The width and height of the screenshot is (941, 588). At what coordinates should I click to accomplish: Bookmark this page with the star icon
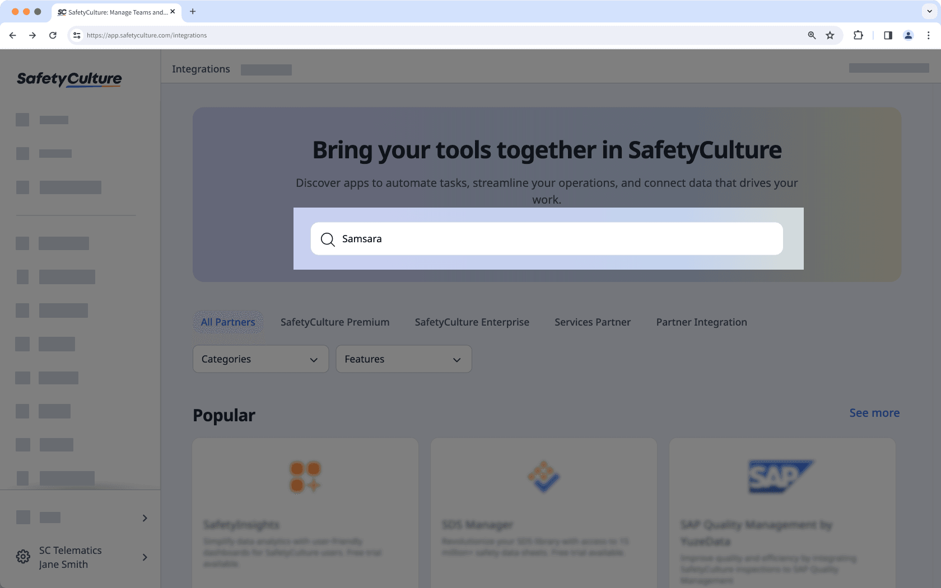pyautogui.click(x=830, y=35)
